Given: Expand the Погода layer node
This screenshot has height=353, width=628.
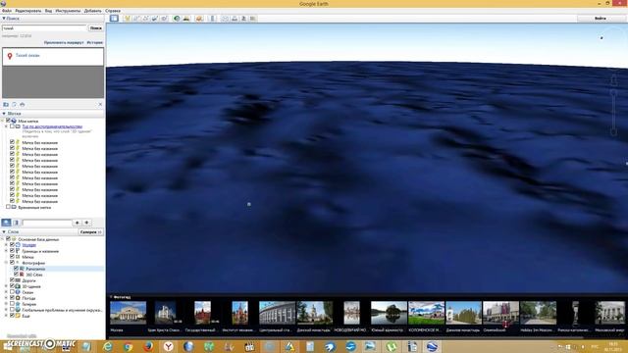Looking at the screenshot, I should tap(6, 298).
